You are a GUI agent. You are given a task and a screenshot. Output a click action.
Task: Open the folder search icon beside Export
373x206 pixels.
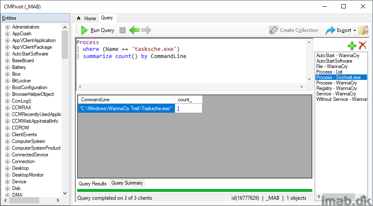pyautogui.click(x=363, y=30)
